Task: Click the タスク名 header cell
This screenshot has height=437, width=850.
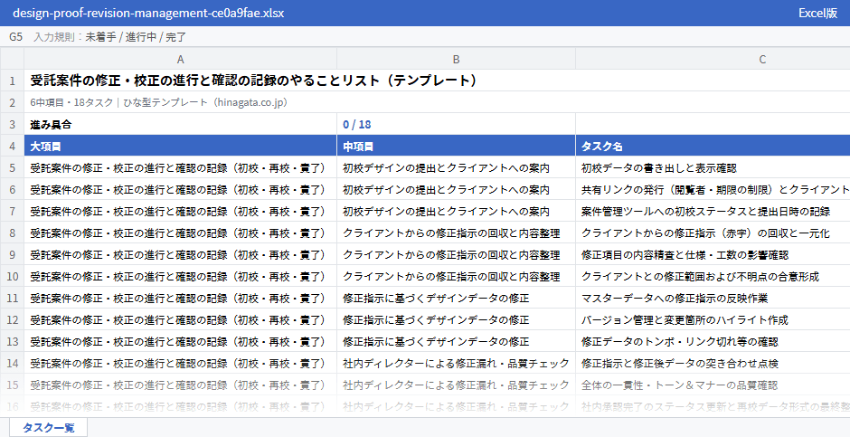Action: (x=713, y=147)
